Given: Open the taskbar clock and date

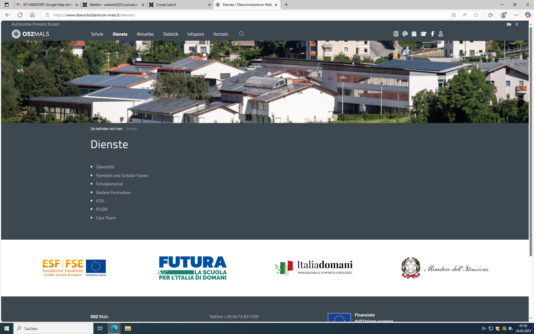Looking at the screenshot, I should click(523, 328).
